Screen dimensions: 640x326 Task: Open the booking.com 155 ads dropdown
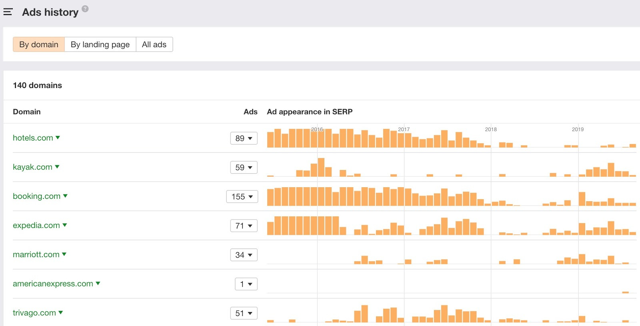click(242, 197)
